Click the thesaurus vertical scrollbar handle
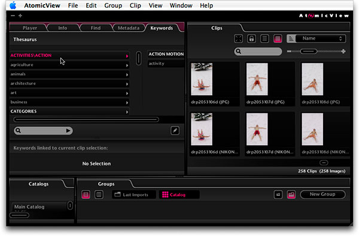Image resolution: width=359 pixels, height=236 pixels. point(139,58)
